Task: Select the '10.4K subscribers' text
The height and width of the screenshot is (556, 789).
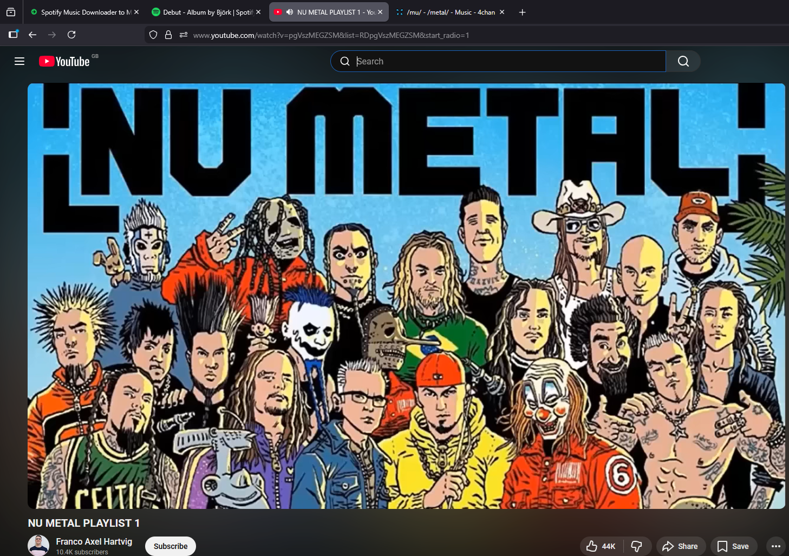Action: [82, 552]
